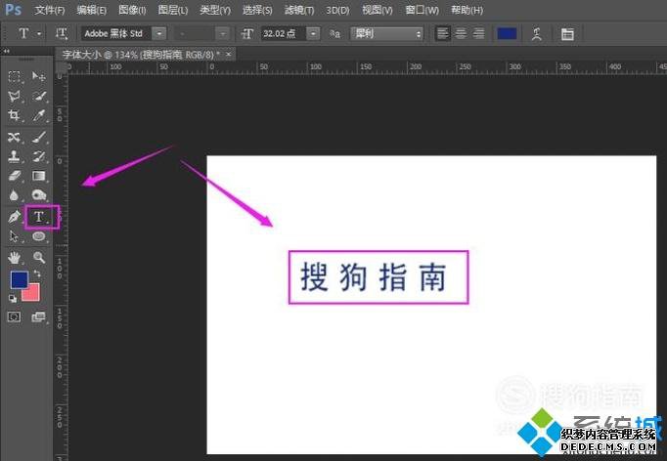Align text right
The width and height of the screenshot is (667, 461).
pos(478,33)
